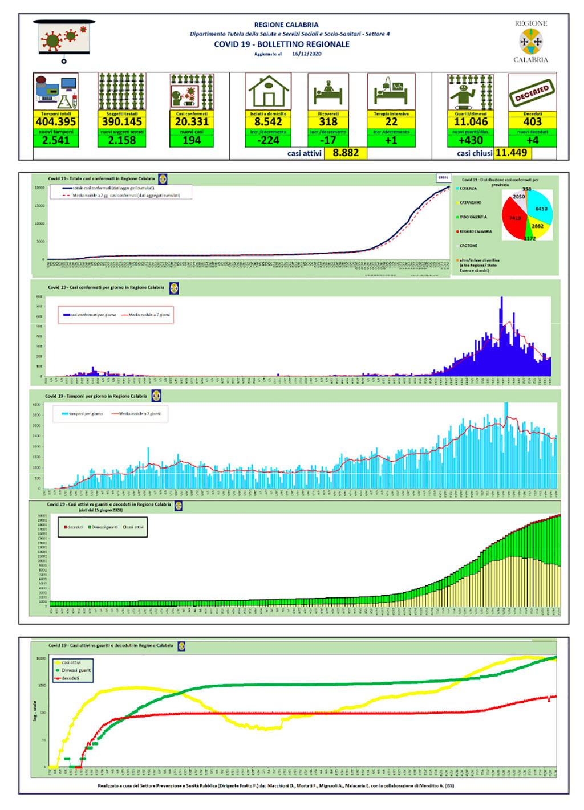Click the Soggetti testati crowd icon
The width and height of the screenshot is (584, 810).
click(x=122, y=91)
